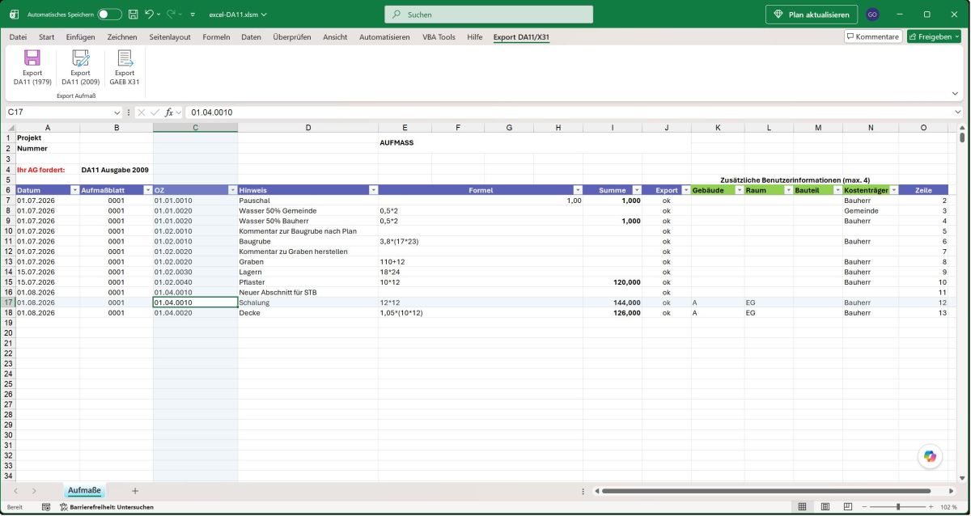
Task: Open the Kostenträger column filter dropdown
Action: pyautogui.click(x=893, y=190)
